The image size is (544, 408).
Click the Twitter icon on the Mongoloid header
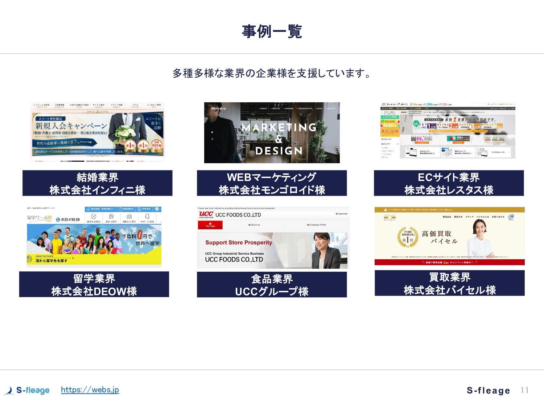pos(212,132)
